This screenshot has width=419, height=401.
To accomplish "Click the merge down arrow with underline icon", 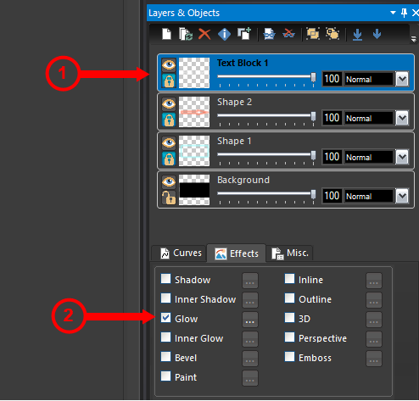I will tap(358, 35).
